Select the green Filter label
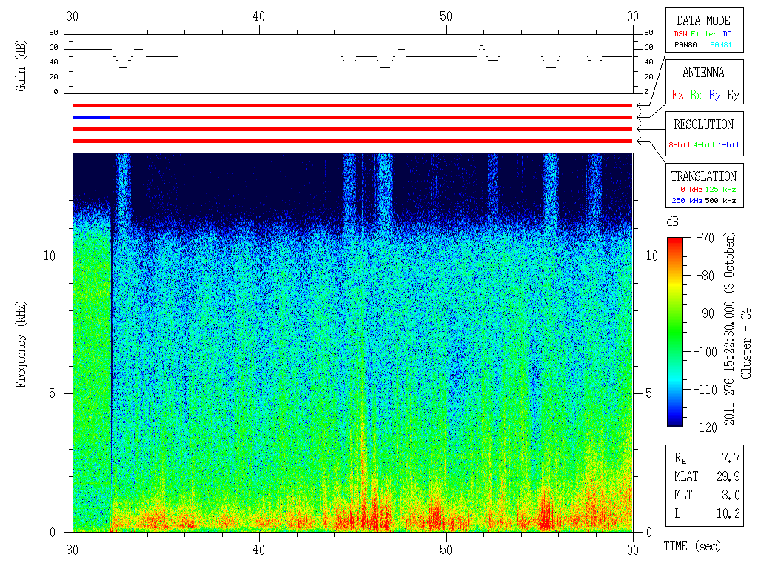This screenshot has width=758, height=569. [x=704, y=34]
